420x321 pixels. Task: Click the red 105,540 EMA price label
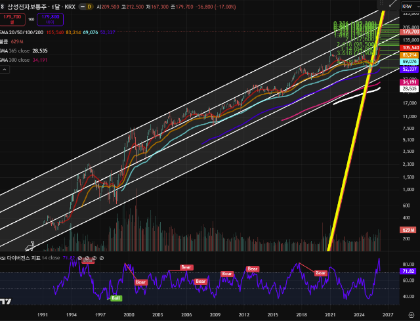point(409,48)
